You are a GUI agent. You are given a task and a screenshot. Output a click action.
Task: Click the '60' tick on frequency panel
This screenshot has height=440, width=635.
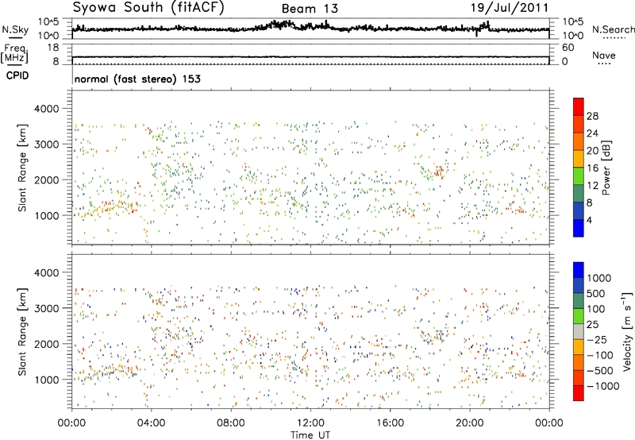coord(568,48)
